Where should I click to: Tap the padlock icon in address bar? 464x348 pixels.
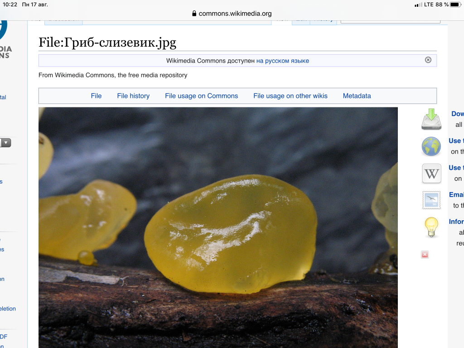pos(194,14)
